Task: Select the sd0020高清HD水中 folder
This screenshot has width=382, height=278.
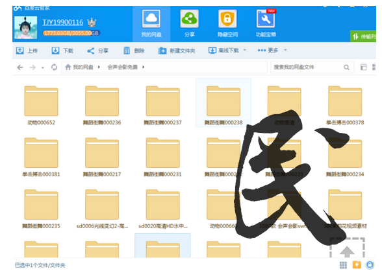Action: pos(162,209)
